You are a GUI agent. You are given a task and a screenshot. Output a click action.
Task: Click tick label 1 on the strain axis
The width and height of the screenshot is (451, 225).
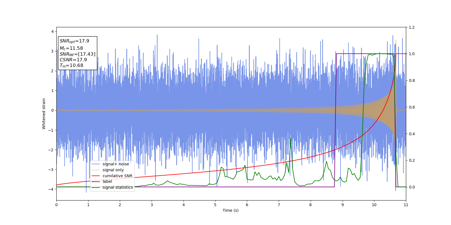52,91
